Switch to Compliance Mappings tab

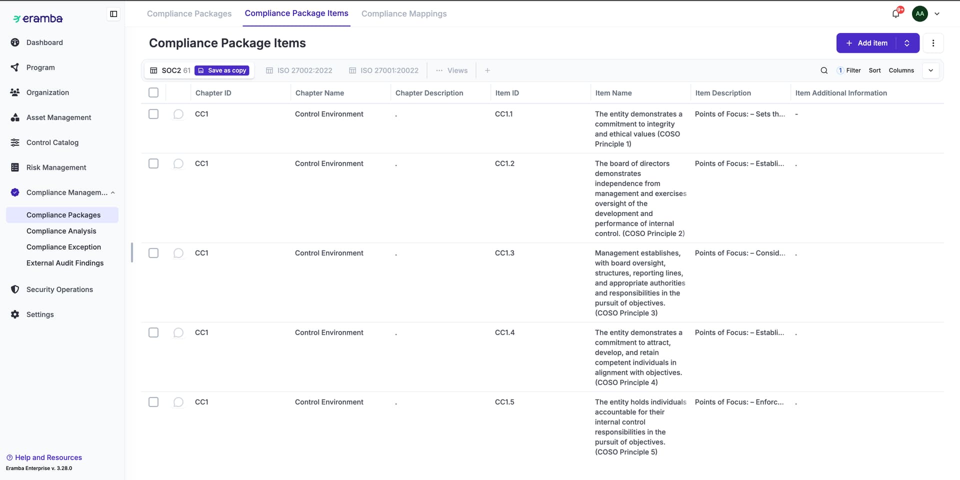tap(403, 14)
